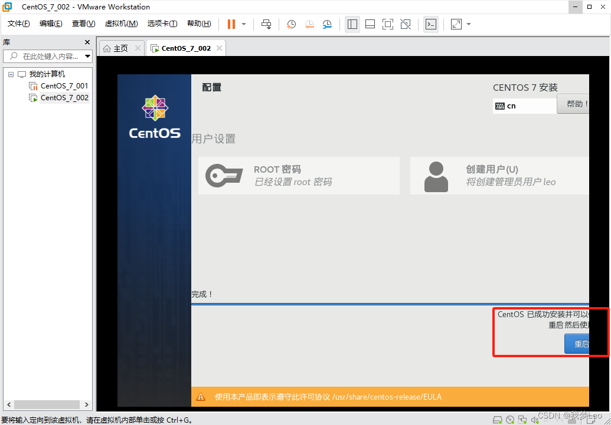Click the blue 重启 button
611x425 pixels.
pyautogui.click(x=577, y=344)
